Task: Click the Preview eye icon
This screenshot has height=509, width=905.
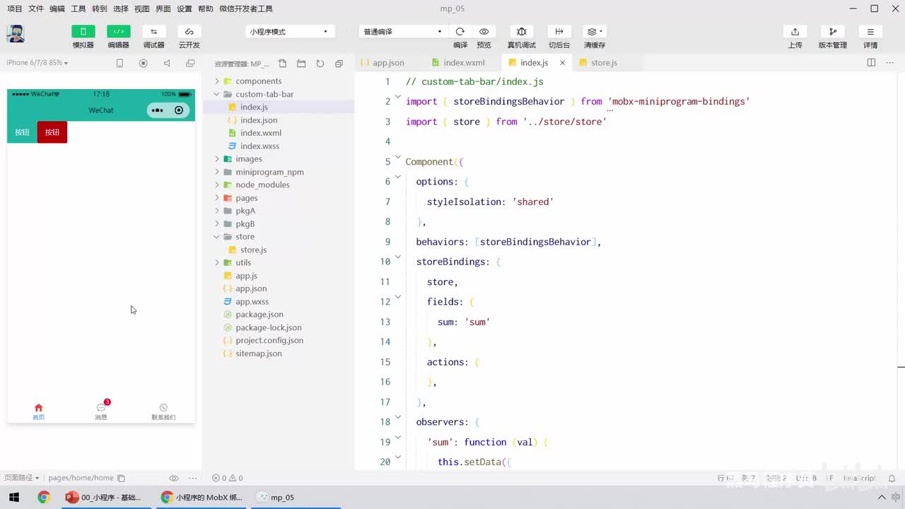Action: [484, 32]
